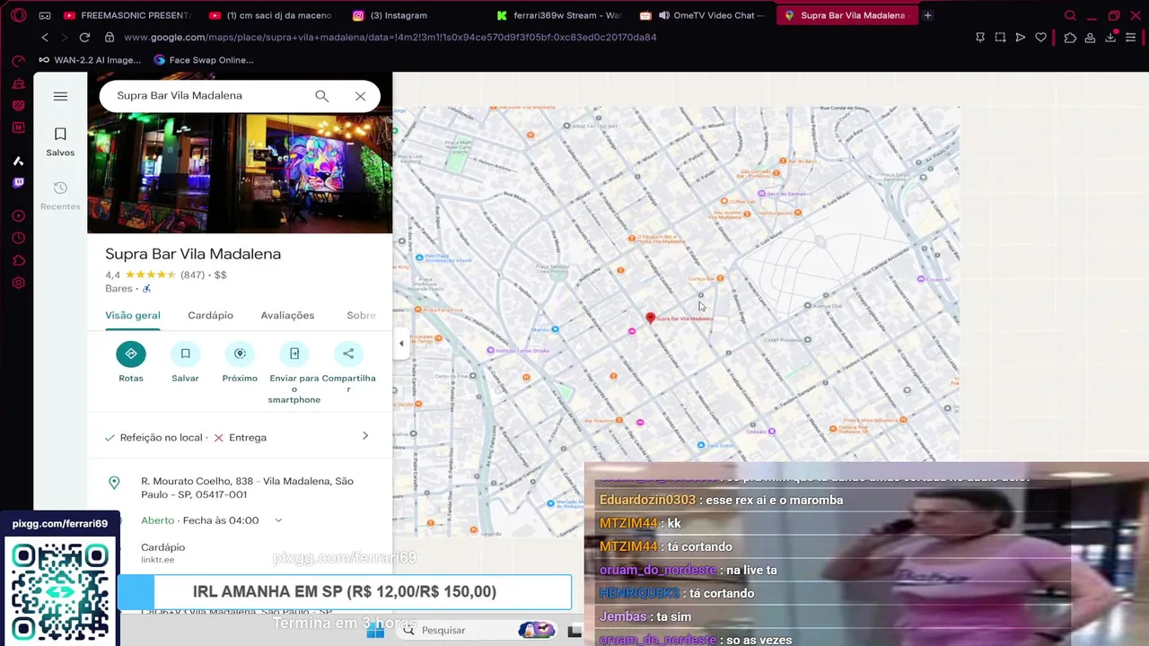This screenshot has height=646, width=1149.
Task: Open the Google Maps hamburger menu
Action: point(60,96)
